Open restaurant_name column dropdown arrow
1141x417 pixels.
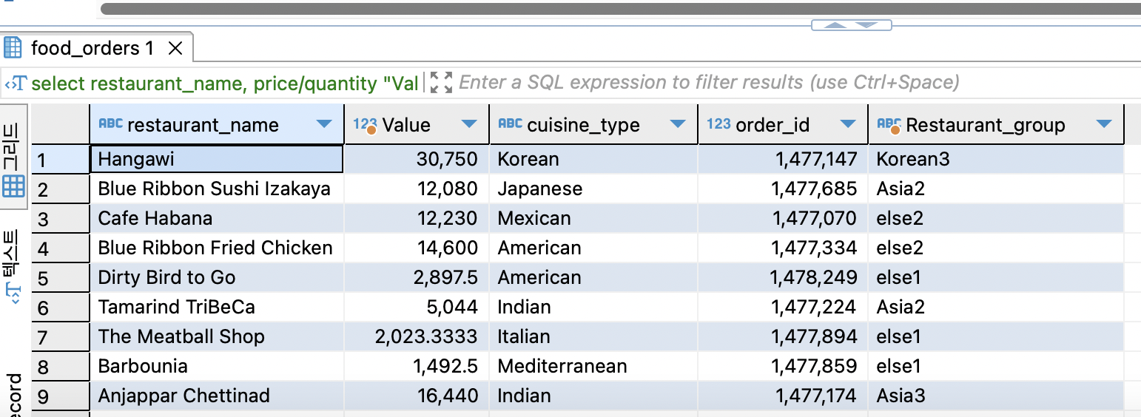point(324,124)
